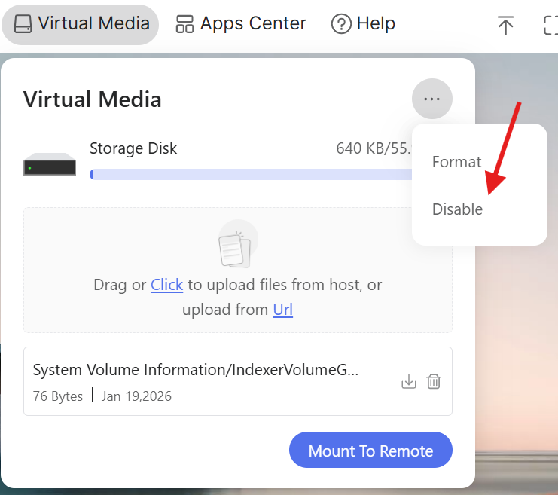The width and height of the screenshot is (558, 495).
Task: Choose Disable from the options menu
Action: (457, 209)
